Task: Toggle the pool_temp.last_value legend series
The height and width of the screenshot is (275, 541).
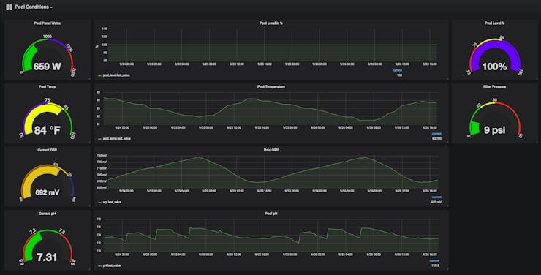Action: (117, 138)
